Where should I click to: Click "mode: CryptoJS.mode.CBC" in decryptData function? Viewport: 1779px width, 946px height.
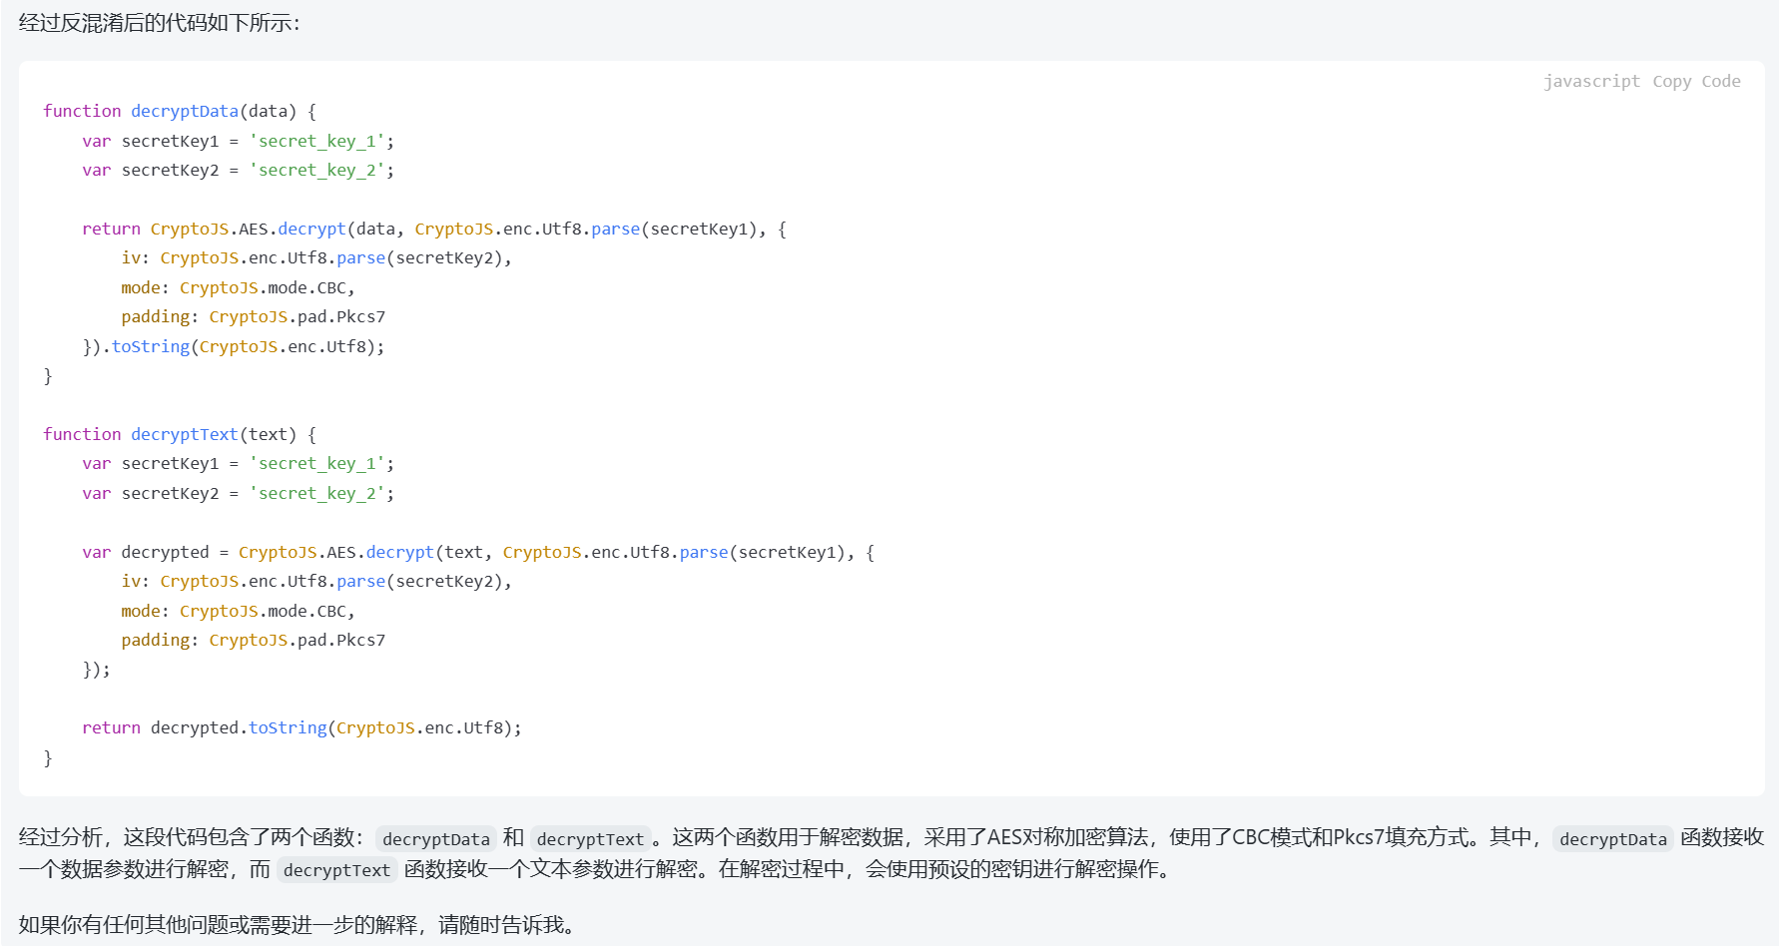pos(238,287)
